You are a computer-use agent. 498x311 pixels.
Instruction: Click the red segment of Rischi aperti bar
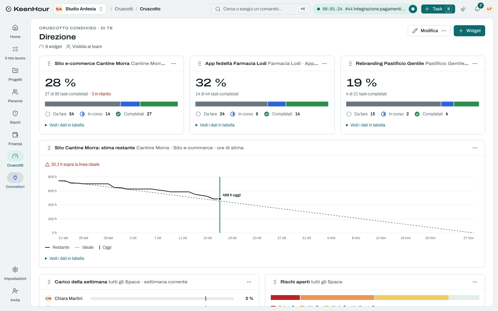pos(285,298)
